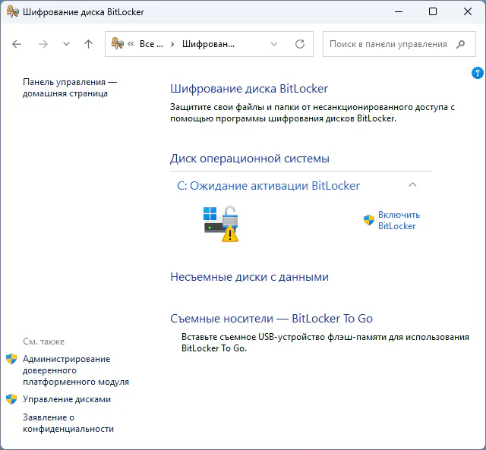Open 'Управление дисками' link
486x450 pixels.
67,399
